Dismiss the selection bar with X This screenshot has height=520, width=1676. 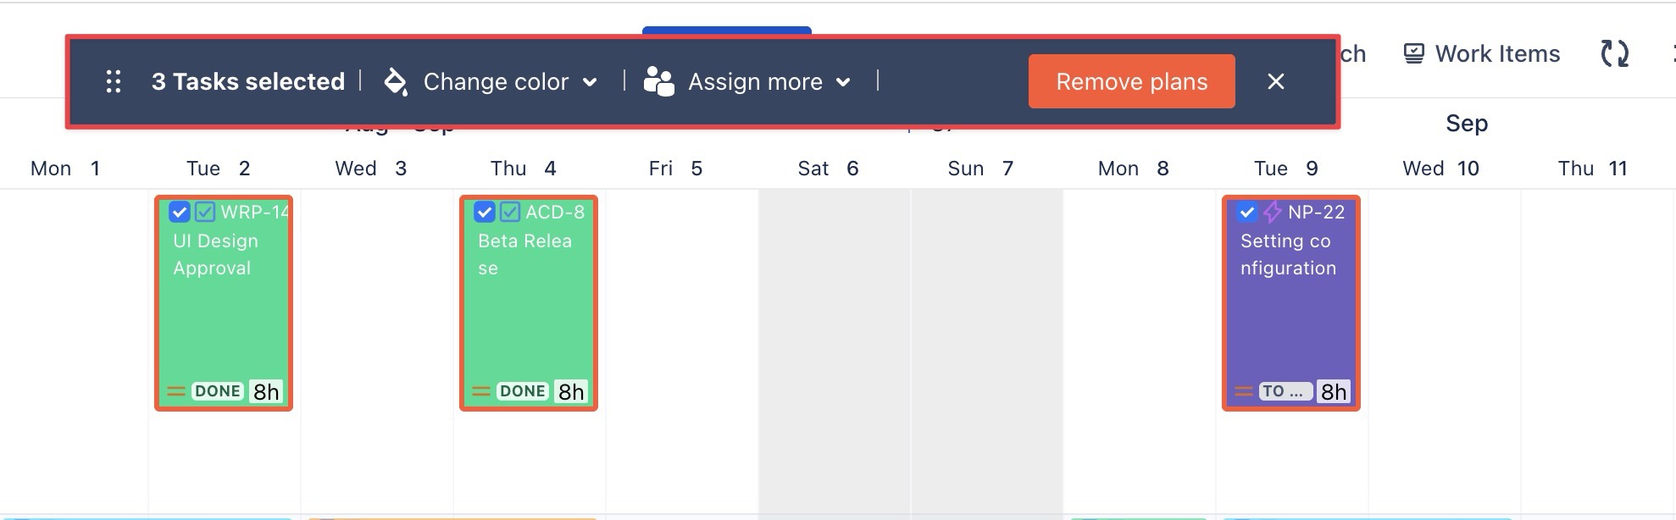[1276, 81]
